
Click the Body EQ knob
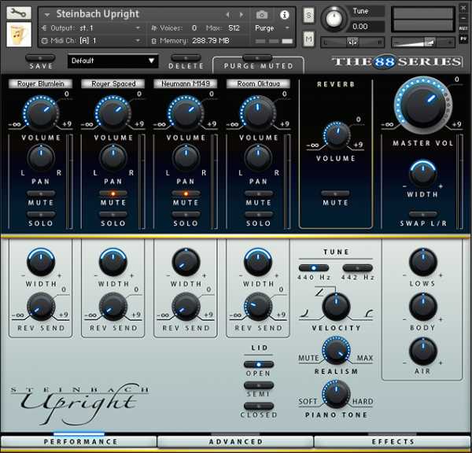423,307
